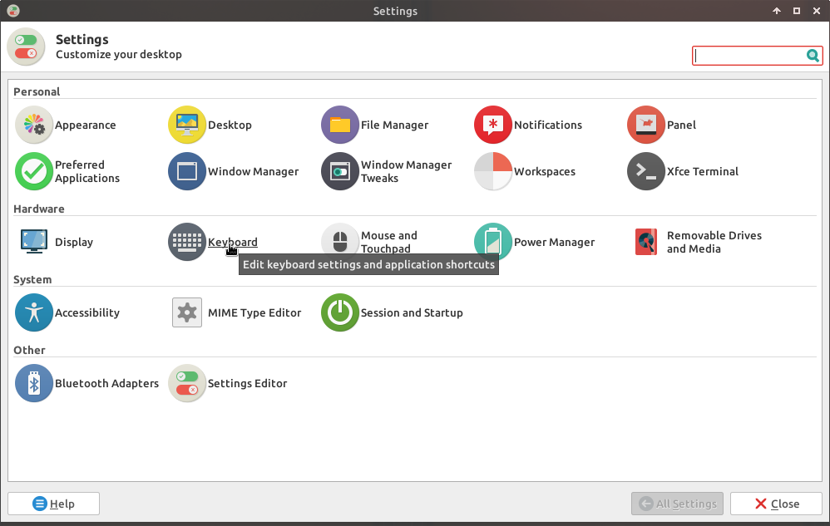Click the Mouse and Touchpad label
Viewport: 830px width, 526px height.
click(x=389, y=242)
